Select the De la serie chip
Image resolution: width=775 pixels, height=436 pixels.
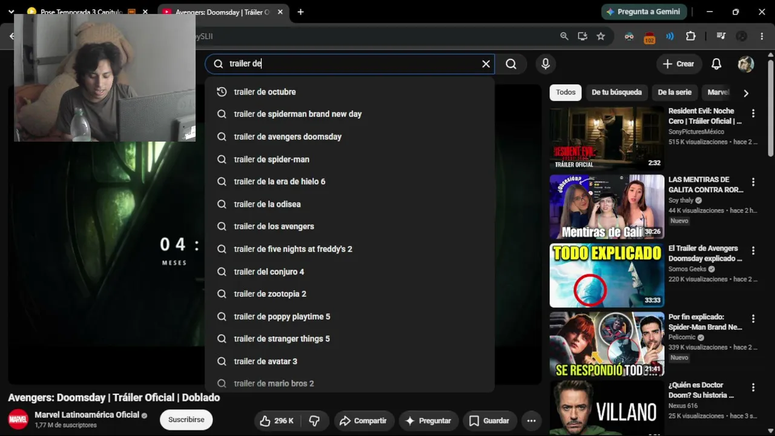tap(674, 93)
